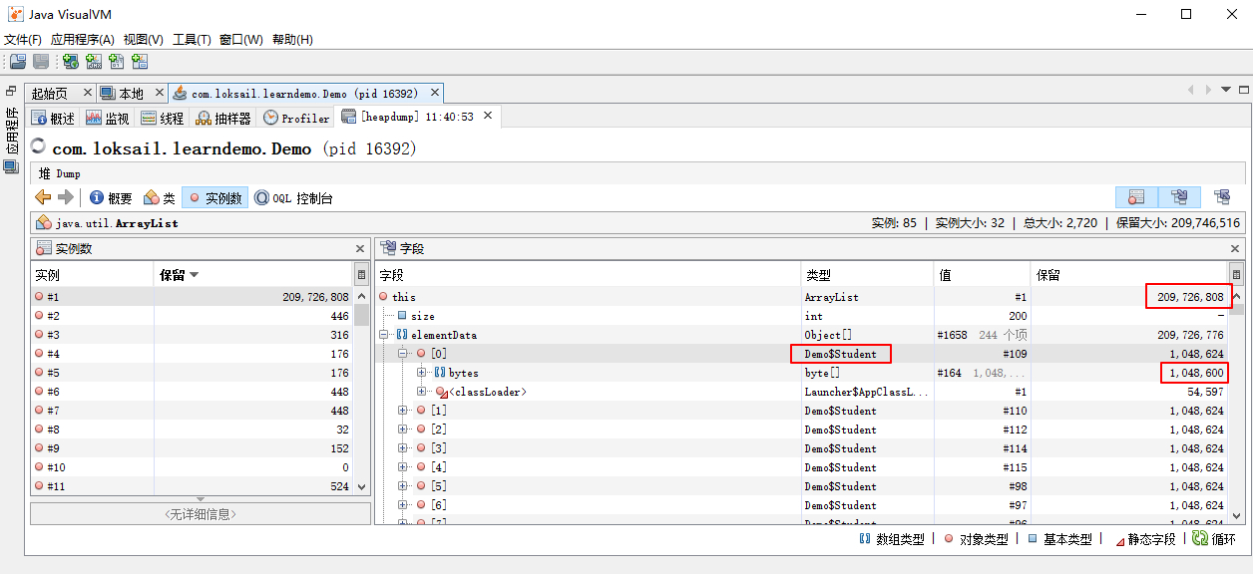Toggle the Fields panel view button

tap(1178, 197)
